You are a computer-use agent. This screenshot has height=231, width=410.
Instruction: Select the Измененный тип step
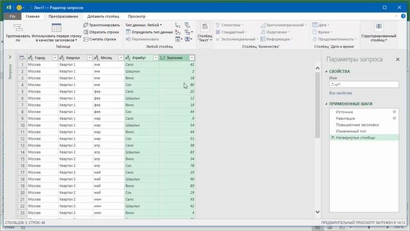click(x=364, y=131)
